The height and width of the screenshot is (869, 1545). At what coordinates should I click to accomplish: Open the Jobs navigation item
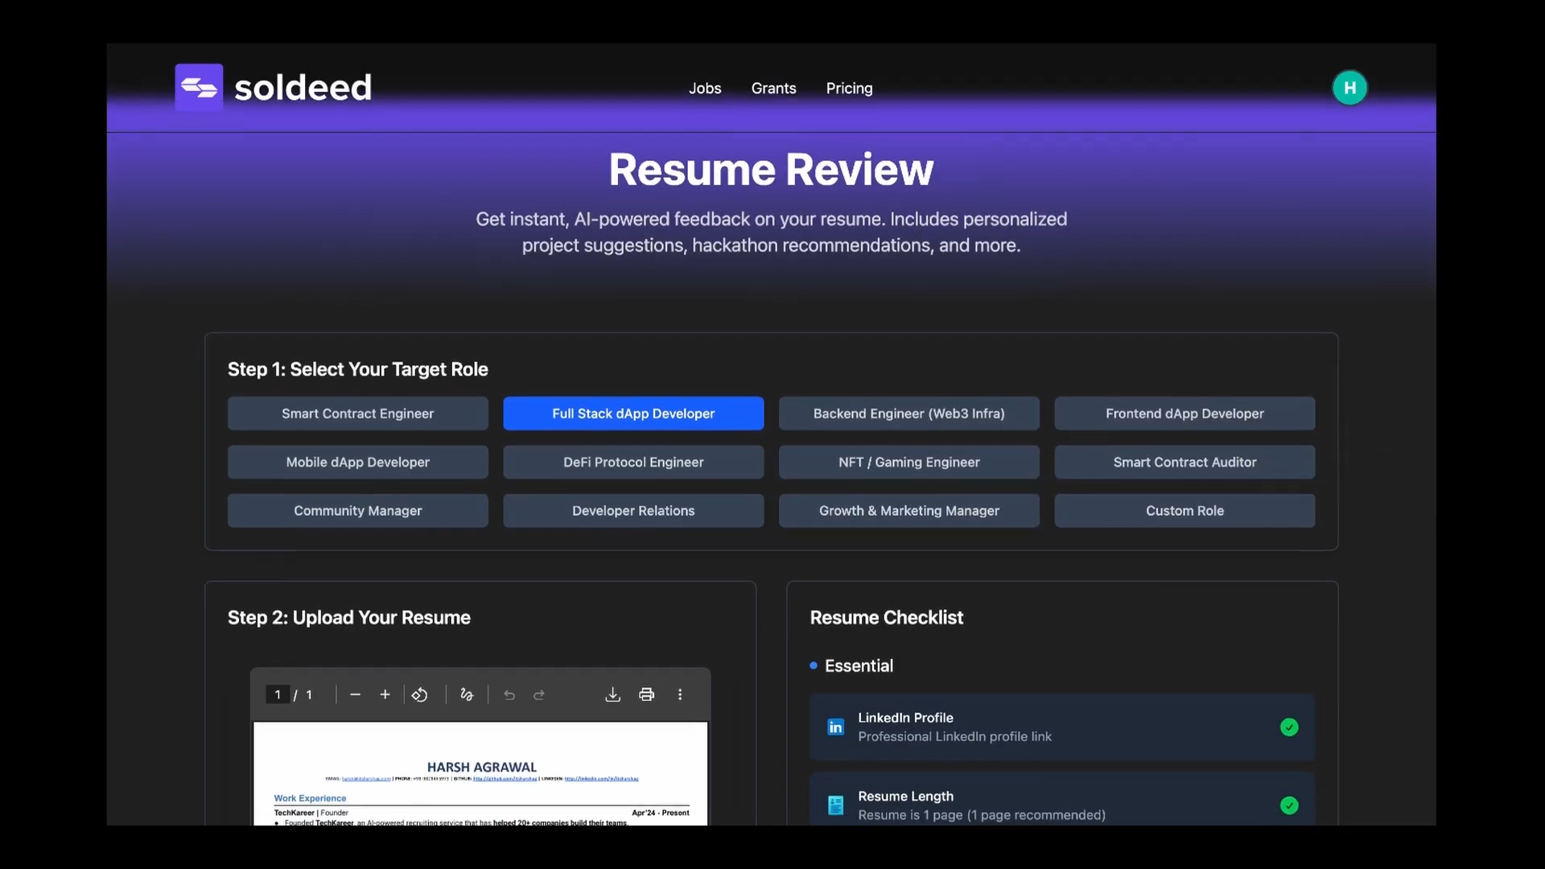pos(705,89)
